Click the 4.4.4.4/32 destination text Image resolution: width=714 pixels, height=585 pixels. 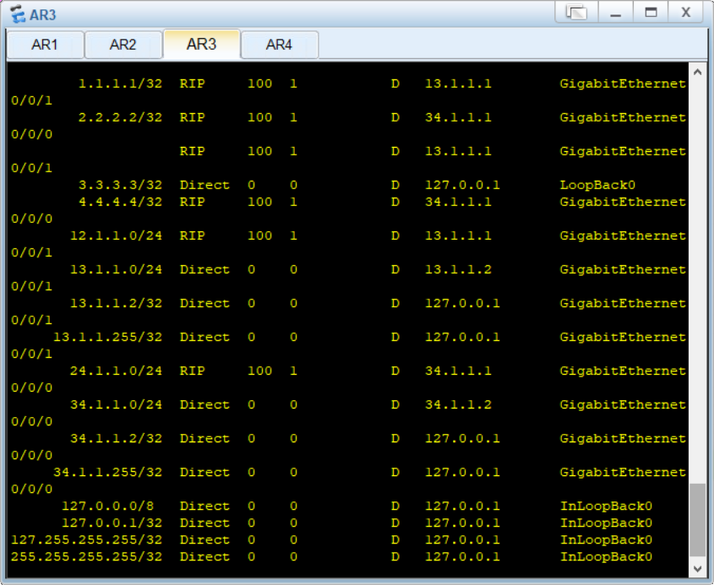pyautogui.click(x=120, y=202)
